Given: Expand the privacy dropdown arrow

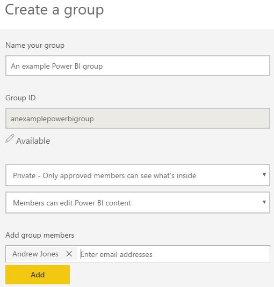Looking at the screenshot, I should point(264,175).
